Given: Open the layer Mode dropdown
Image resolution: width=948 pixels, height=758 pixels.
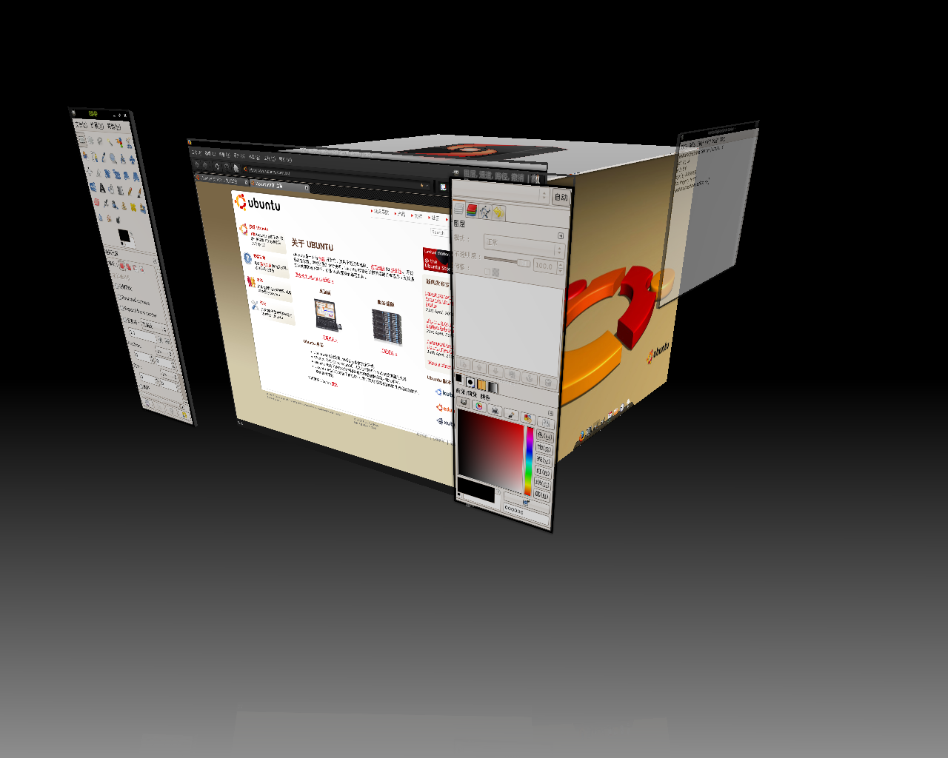Looking at the screenshot, I should 524,246.
